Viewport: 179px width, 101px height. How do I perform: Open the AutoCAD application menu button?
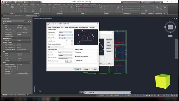point(3,2)
